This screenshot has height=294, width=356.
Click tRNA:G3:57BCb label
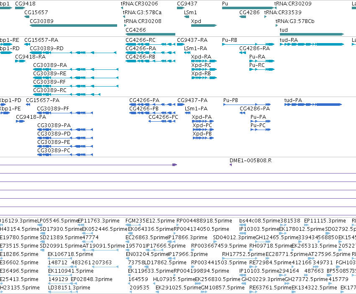point(295,21)
